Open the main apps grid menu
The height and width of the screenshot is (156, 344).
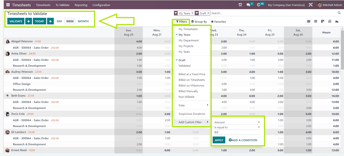click(8, 5)
